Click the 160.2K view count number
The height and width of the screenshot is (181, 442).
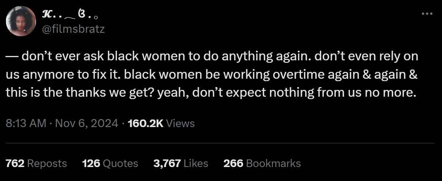(x=145, y=123)
